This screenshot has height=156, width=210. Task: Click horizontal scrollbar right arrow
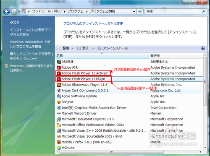(201, 152)
